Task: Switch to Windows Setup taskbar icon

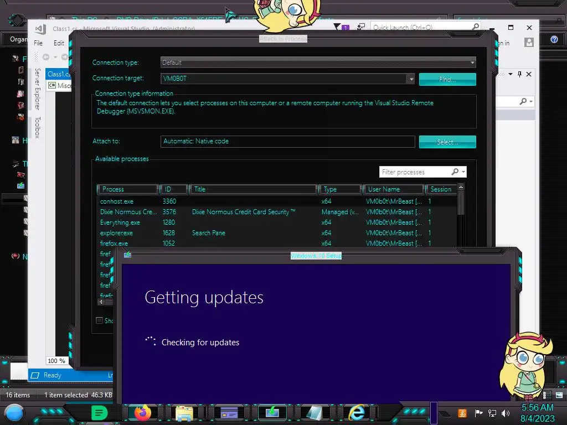Action: [x=272, y=412]
